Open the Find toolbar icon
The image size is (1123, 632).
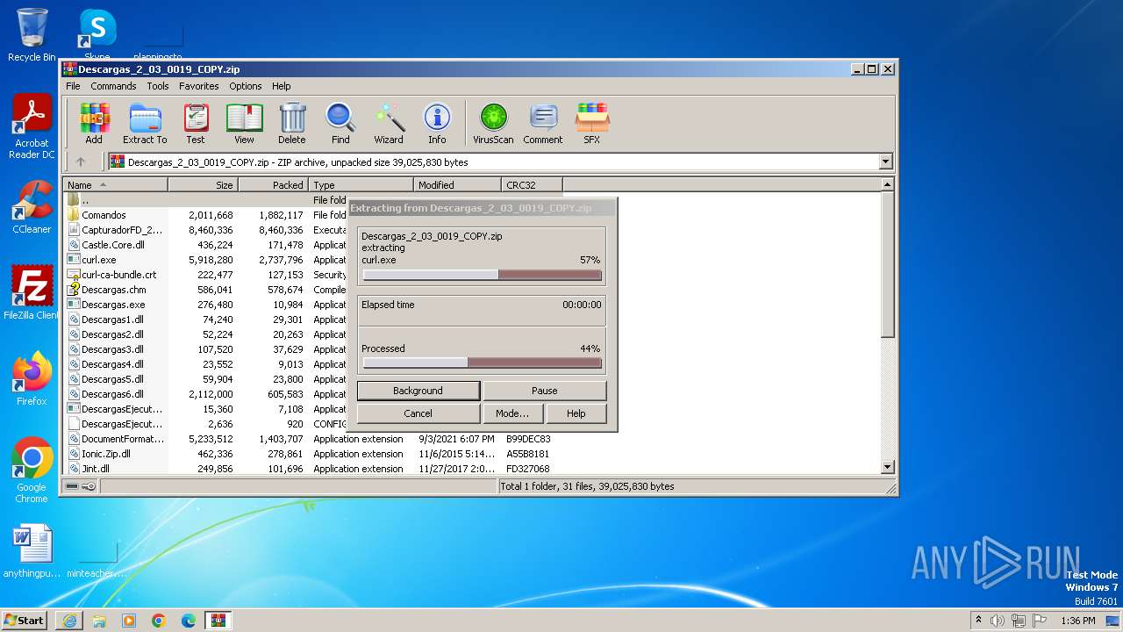click(x=340, y=124)
